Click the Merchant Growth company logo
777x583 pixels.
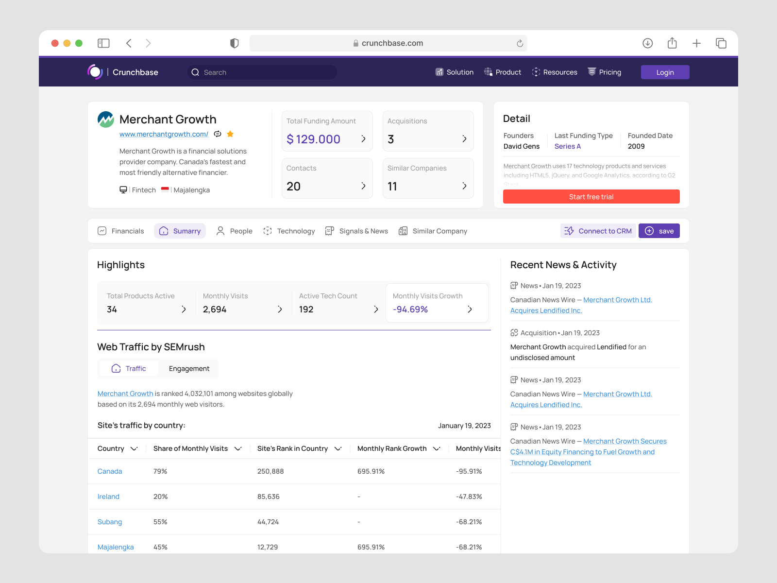click(106, 120)
